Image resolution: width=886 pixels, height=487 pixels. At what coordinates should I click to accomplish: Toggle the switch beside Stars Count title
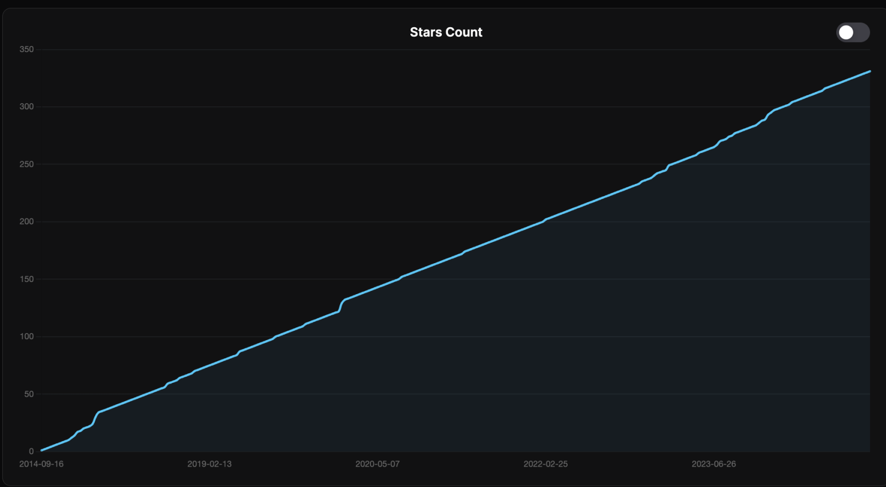tap(853, 32)
